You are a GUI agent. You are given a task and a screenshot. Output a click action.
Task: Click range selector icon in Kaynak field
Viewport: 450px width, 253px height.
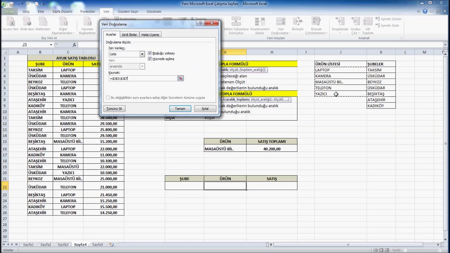coord(180,78)
